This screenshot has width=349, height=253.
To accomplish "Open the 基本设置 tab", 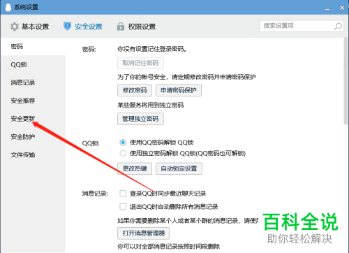I will click(29, 27).
